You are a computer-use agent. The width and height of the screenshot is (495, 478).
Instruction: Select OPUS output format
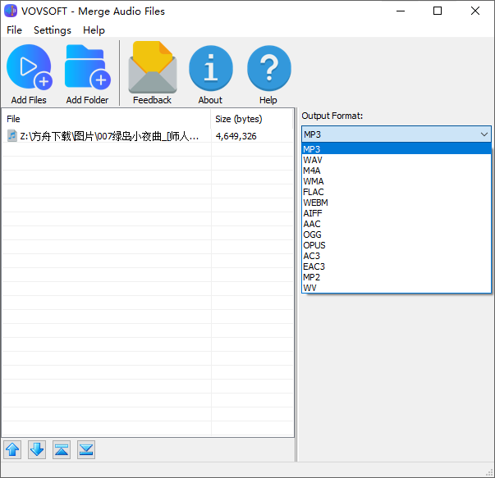pyautogui.click(x=396, y=245)
